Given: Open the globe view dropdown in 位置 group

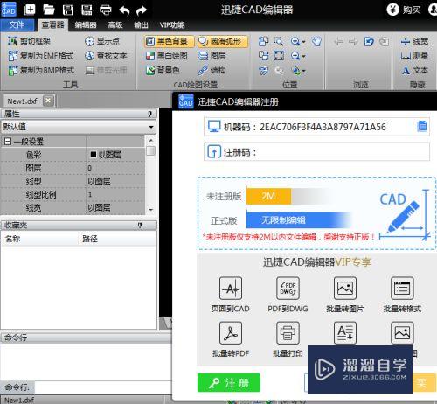Looking at the screenshot, I should (303, 71).
